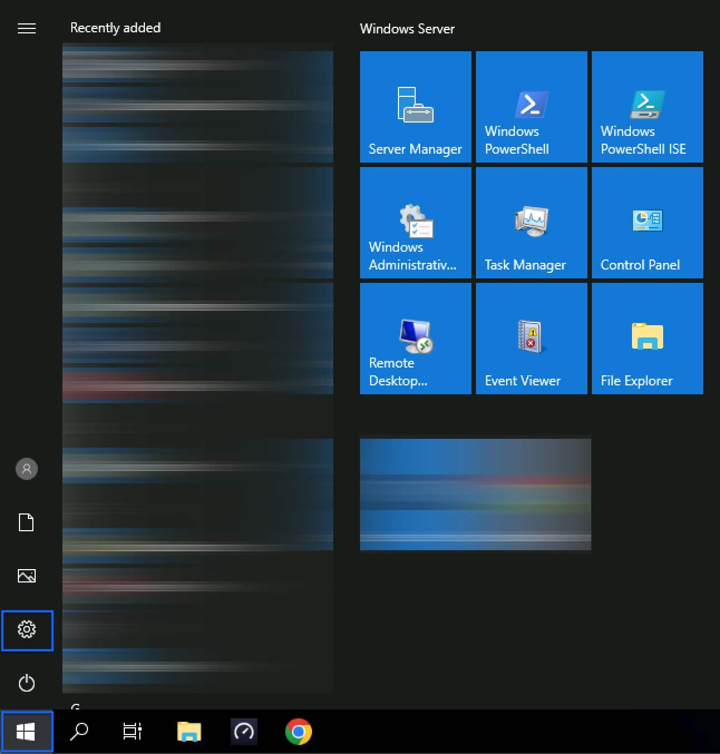720x754 pixels.
Task: Launch Google Chrome from the taskbar
Action: pos(299,732)
